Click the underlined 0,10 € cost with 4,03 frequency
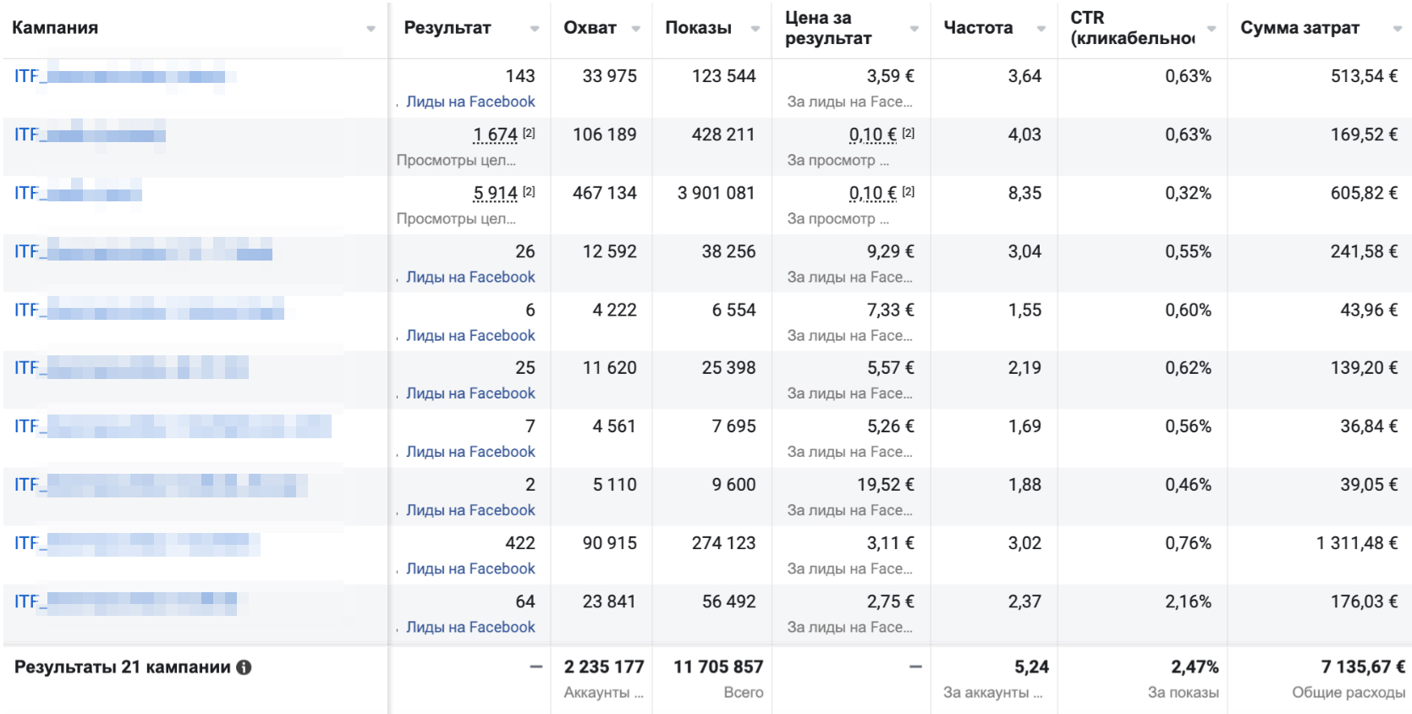The height and width of the screenshot is (714, 1412). coord(872,135)
